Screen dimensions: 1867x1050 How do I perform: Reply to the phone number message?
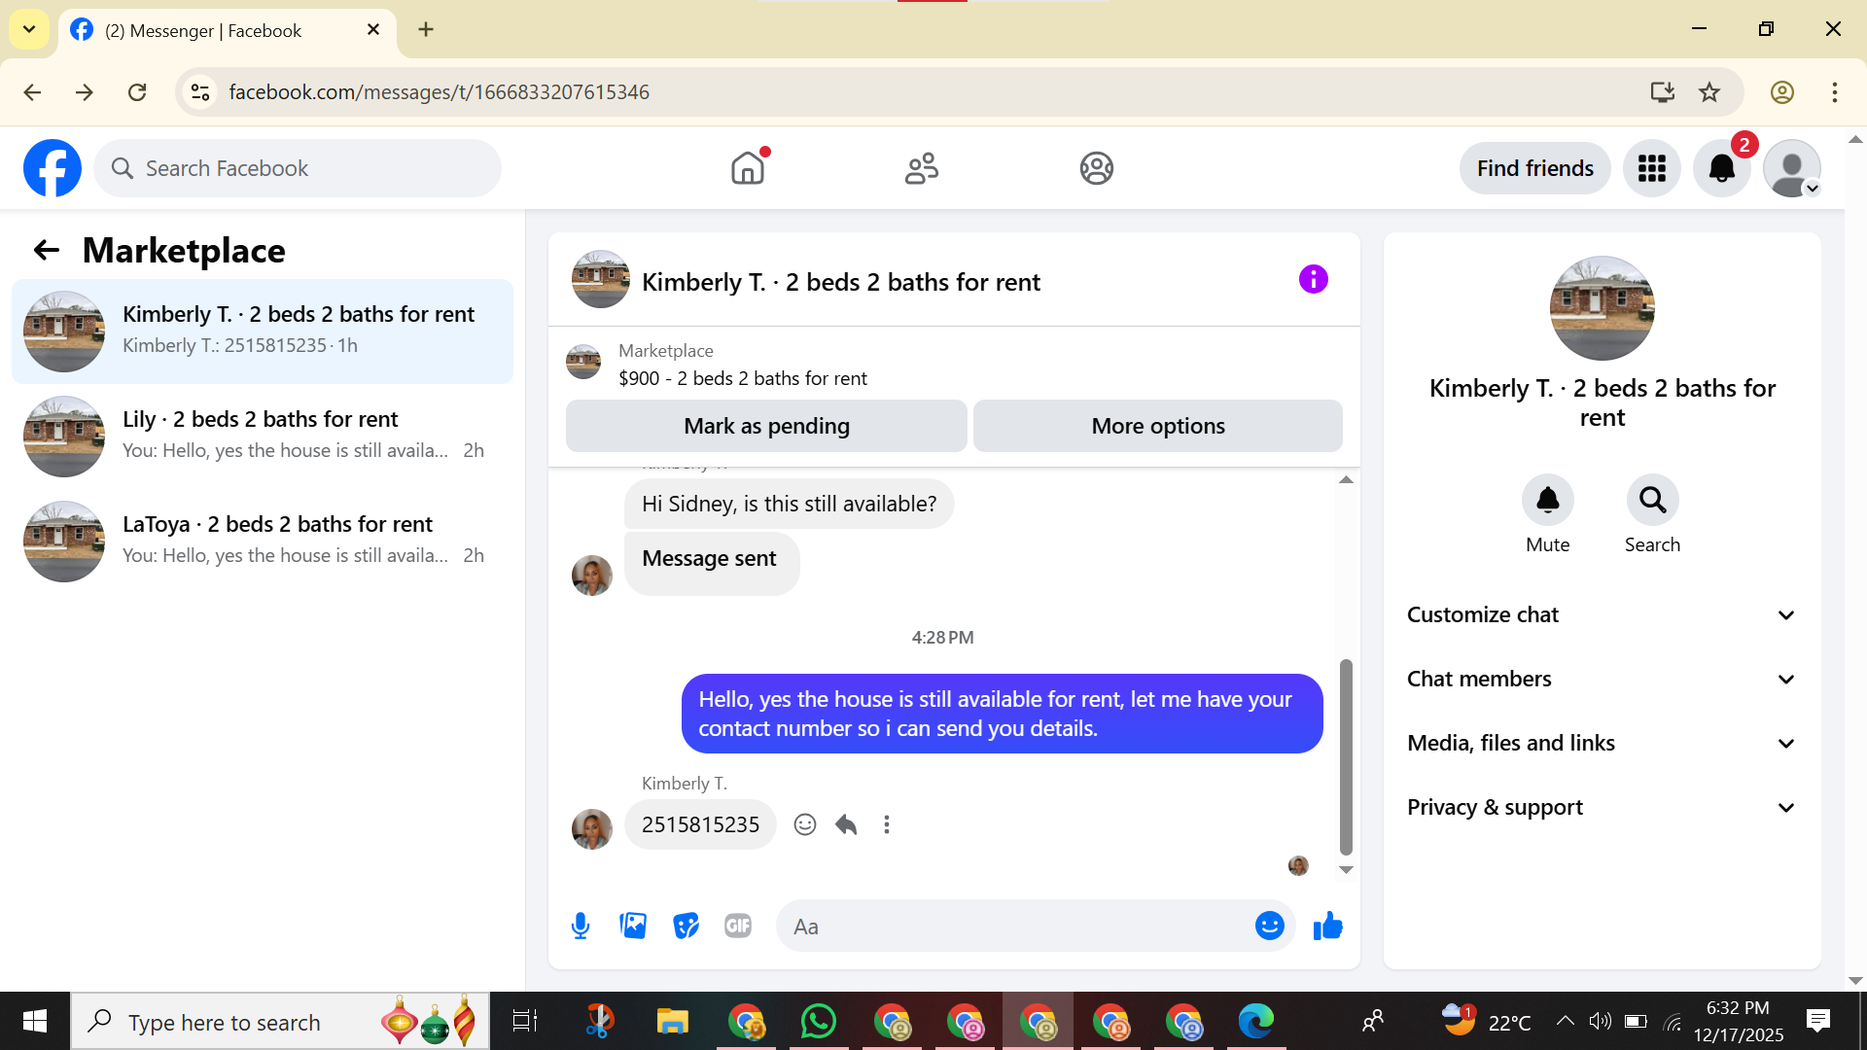(846, 824)
